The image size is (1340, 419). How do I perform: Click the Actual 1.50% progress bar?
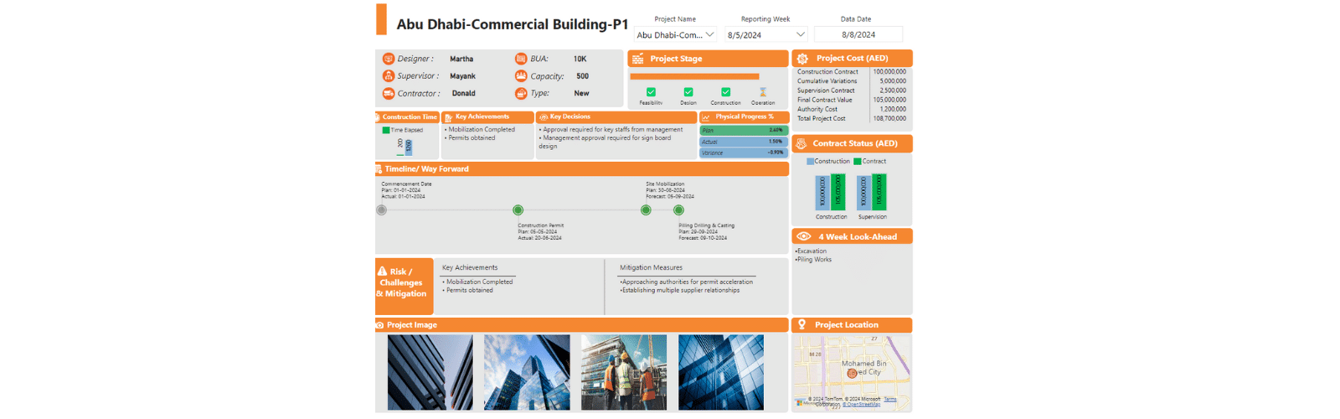[744, 142]
